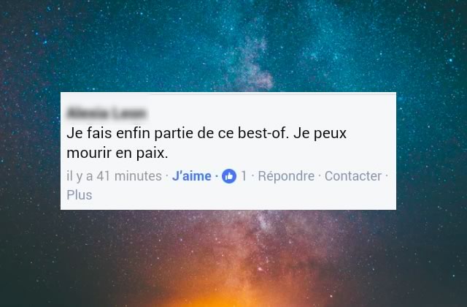This screenshot has width=467, height=307.
Task: Open the blurred commenter name profile
Action: [107, 113]
